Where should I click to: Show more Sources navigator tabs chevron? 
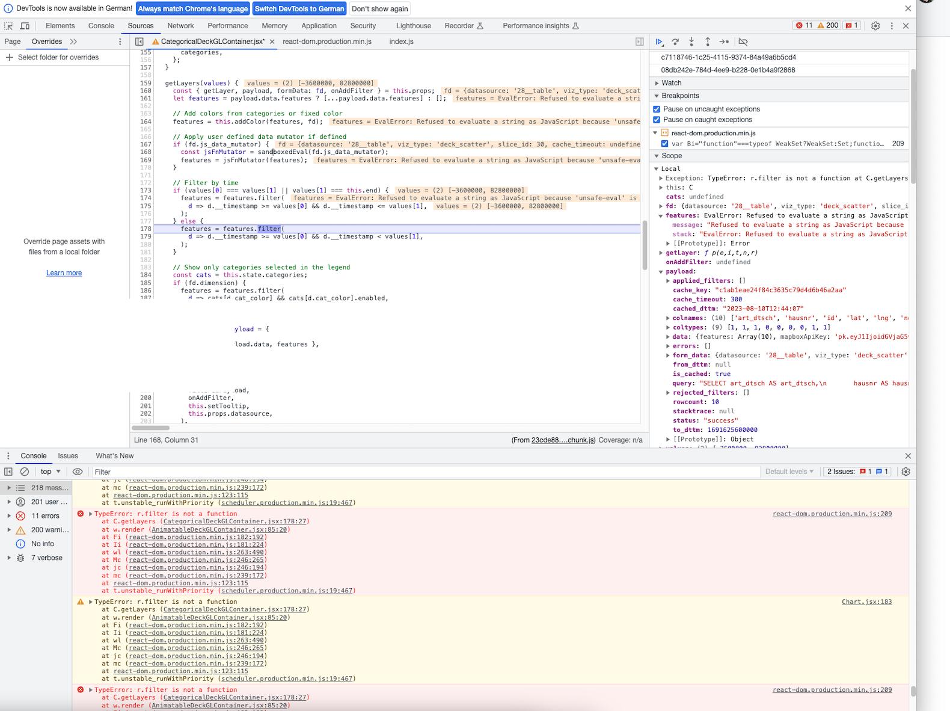(73, 42)
